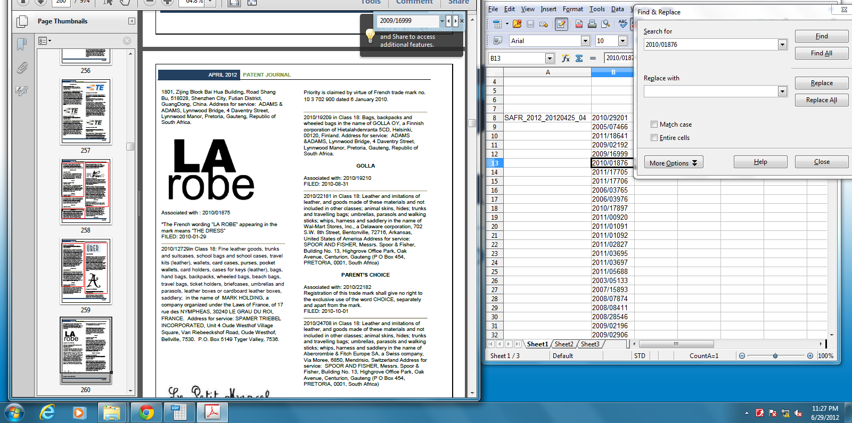Open a document in the spreadsheet toolbar
Image resolution: width=852 pixels, height=423 pixels.
point(517,24)
